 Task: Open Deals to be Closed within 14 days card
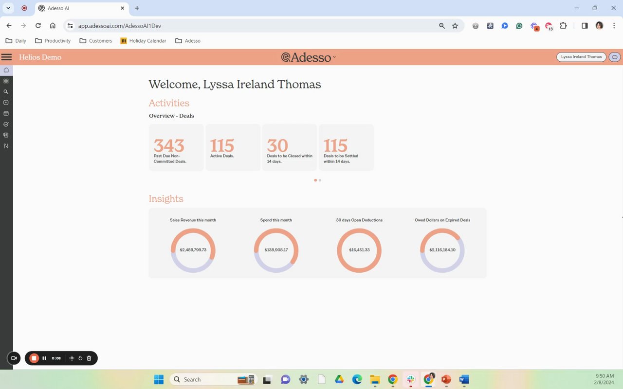[x=290, y=147]
